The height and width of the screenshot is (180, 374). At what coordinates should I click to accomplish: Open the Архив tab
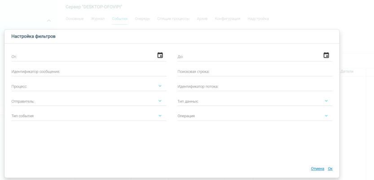point(202,18)
